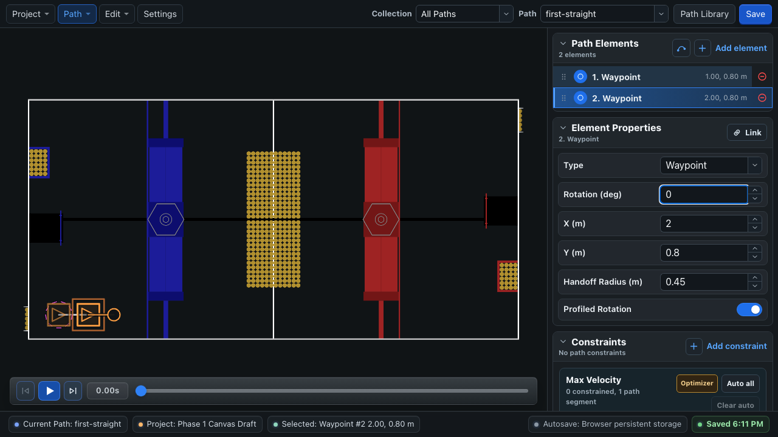This screenshot has height=437, width=778.
Task: Click the plus icon beside Add constraint
Action: pos(694,346)
